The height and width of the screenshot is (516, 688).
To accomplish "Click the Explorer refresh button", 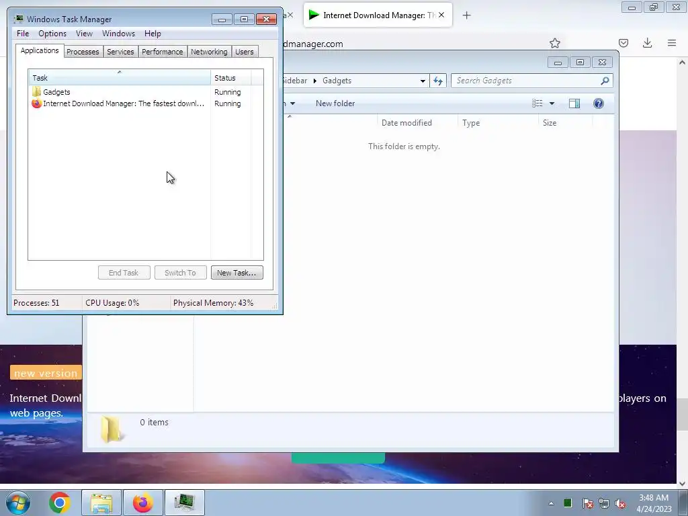I will click(x=438, y=81).
